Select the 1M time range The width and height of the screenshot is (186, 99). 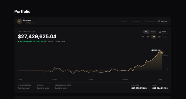[x=154, y=37]
